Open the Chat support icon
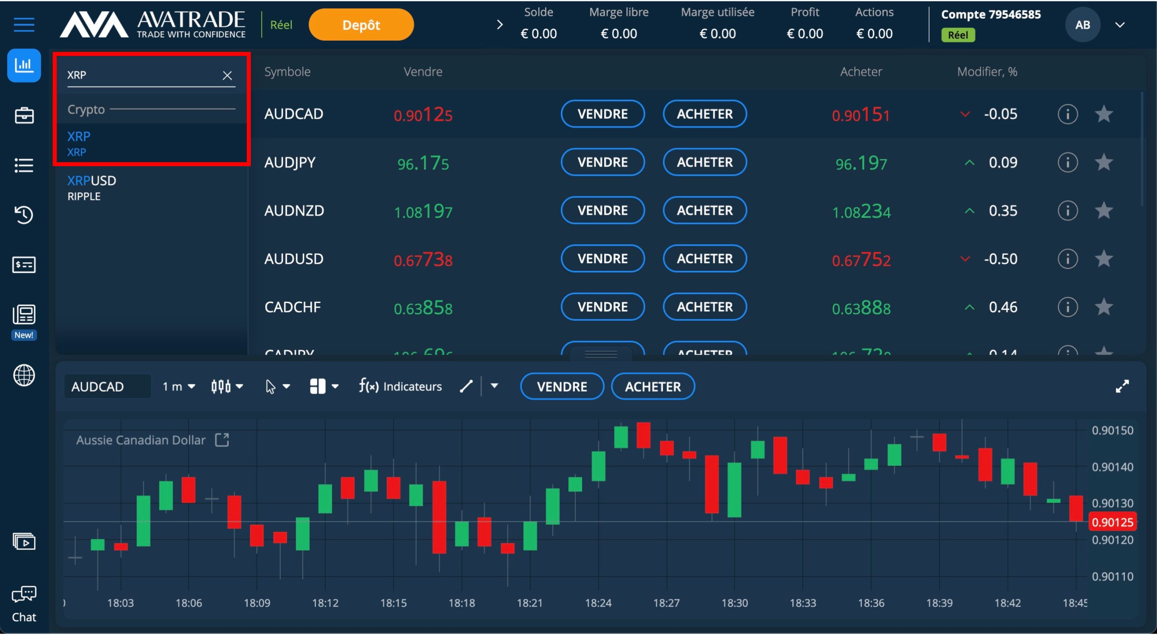 (24, 604)
